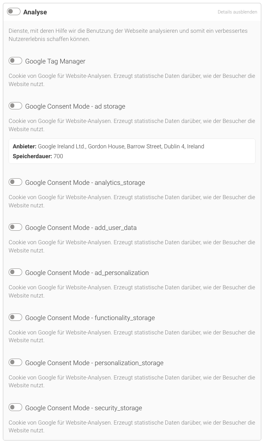Enable the Google Tag Manager switch
Screen dimensions: 265x443
(16, 61)
